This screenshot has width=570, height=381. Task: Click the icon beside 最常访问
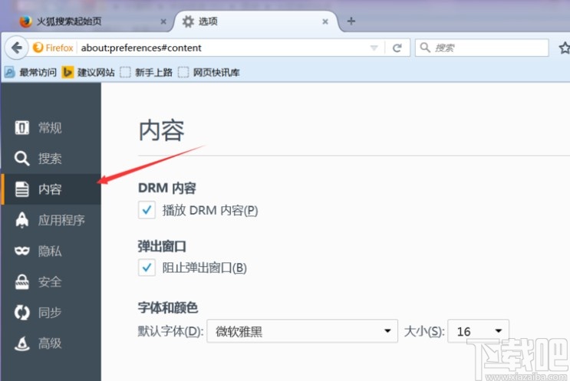pos(10,72)
